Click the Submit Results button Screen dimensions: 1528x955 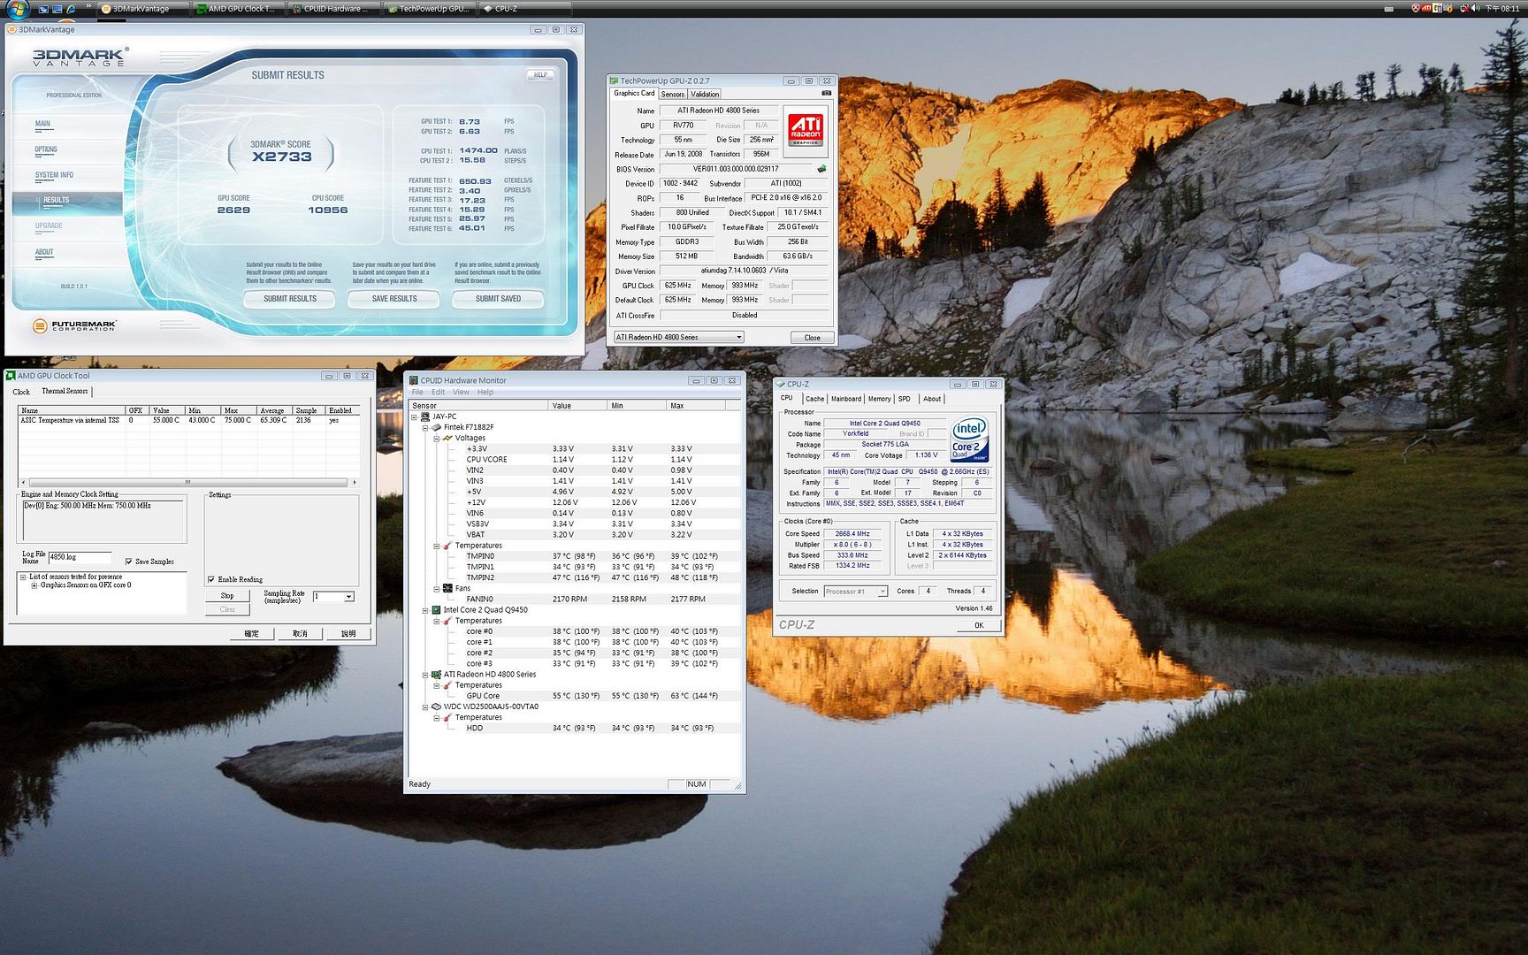coord(290,299)
